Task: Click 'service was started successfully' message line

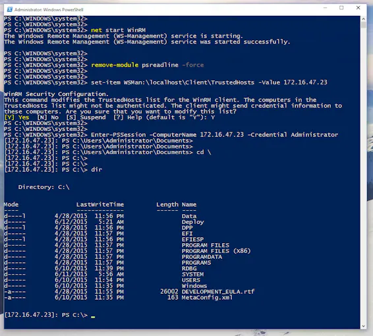Action: pyautogui.click(x=147, y=42)
